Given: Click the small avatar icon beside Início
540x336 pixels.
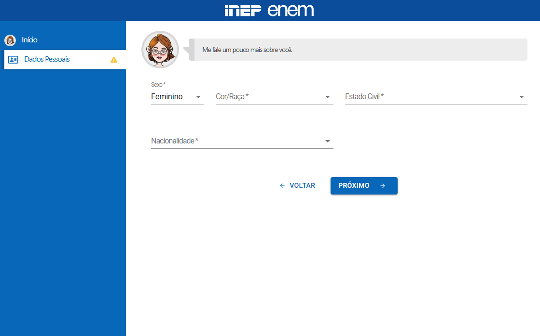Looking at the screenshot, I should 10,40.
